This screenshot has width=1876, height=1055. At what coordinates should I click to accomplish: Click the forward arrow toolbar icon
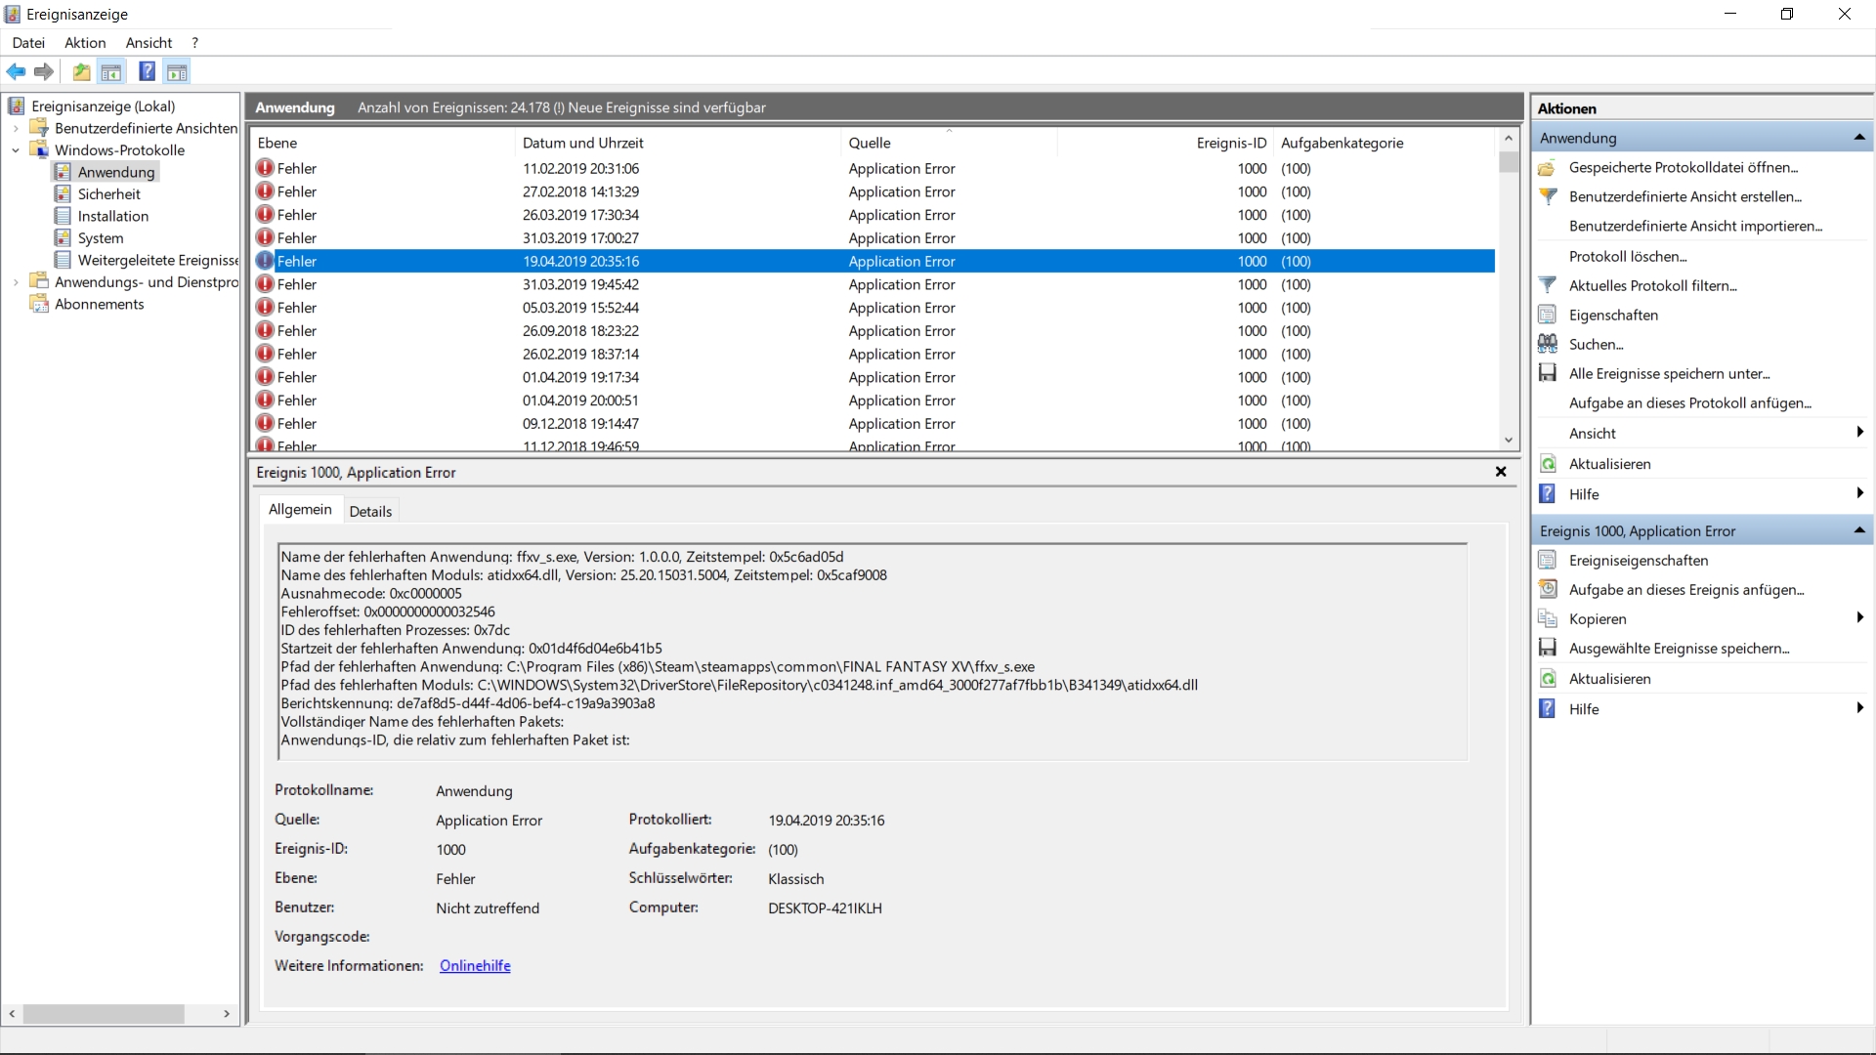pos(44,71)
